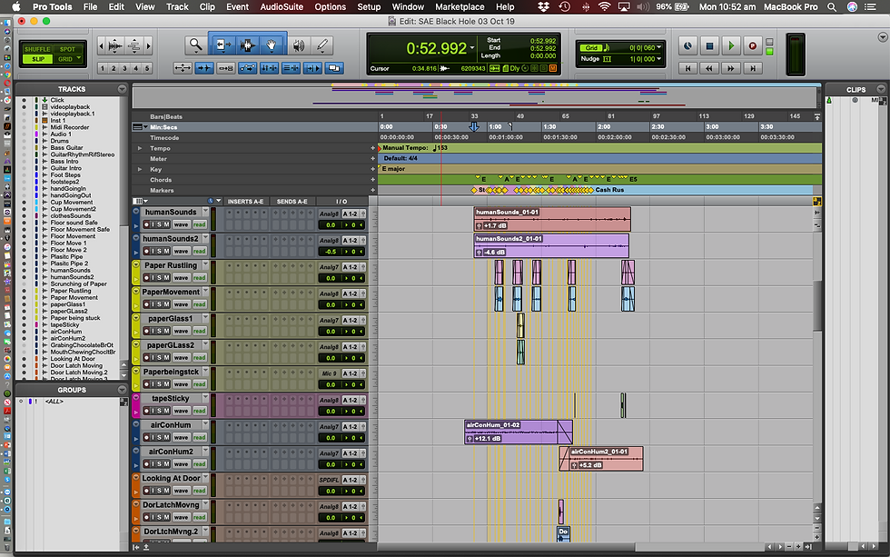
Task: Mute the humanSounds2 track
Action: pos(166,251)
